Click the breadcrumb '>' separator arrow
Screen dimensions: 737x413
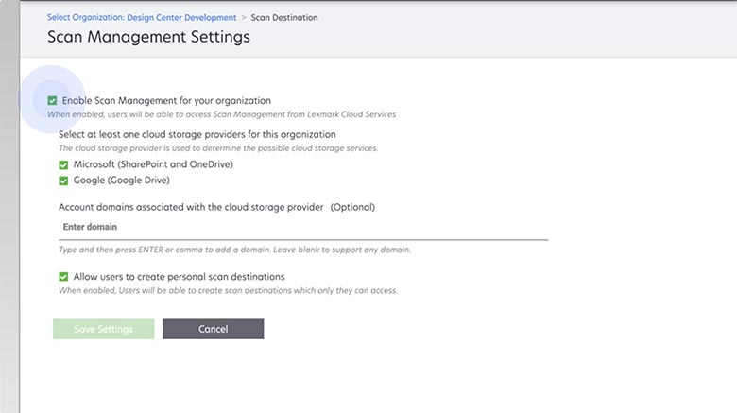(x=244, y=18)
